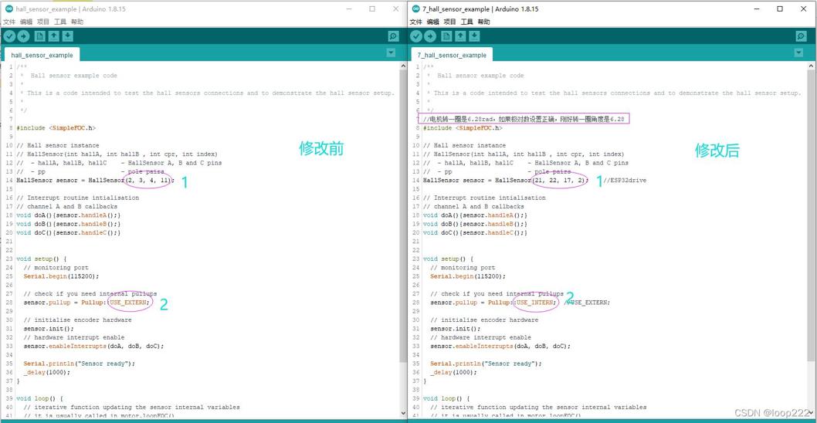
Task: Click scroll up arrow in left editor
Action: point(402,66)
